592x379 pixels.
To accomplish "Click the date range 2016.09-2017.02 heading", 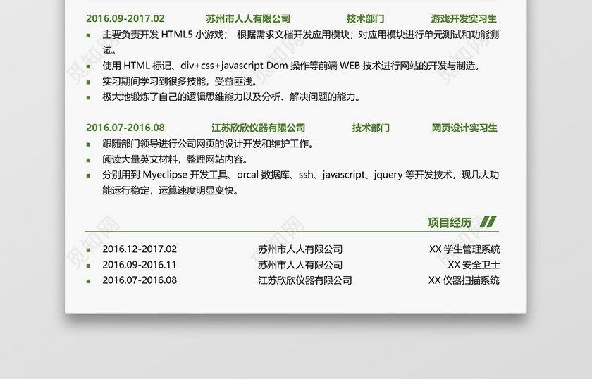I will 125,18.
